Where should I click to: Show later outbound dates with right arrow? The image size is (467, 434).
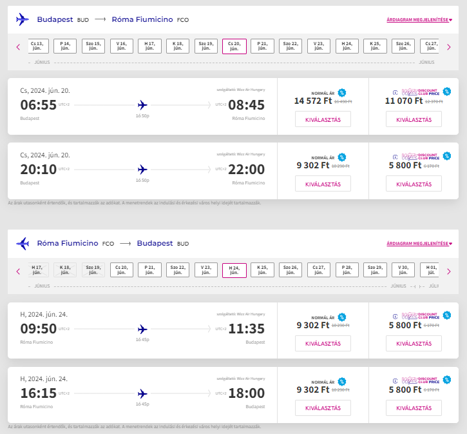coord(449,47)
